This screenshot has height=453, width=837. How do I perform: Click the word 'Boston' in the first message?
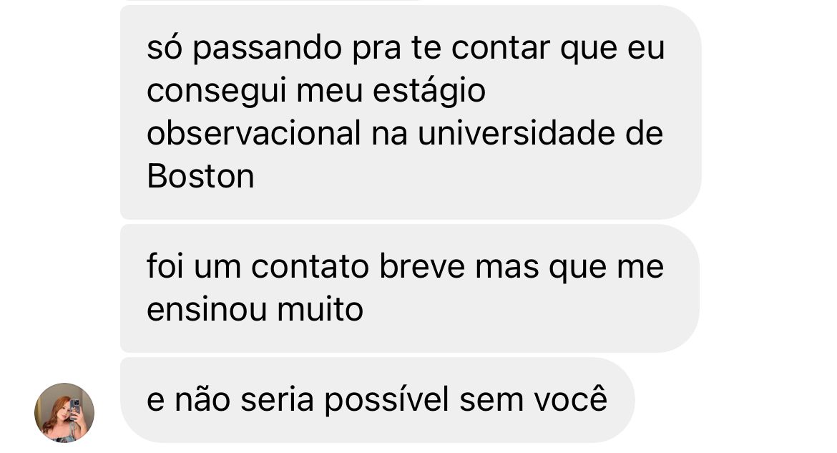click(200, 176)
